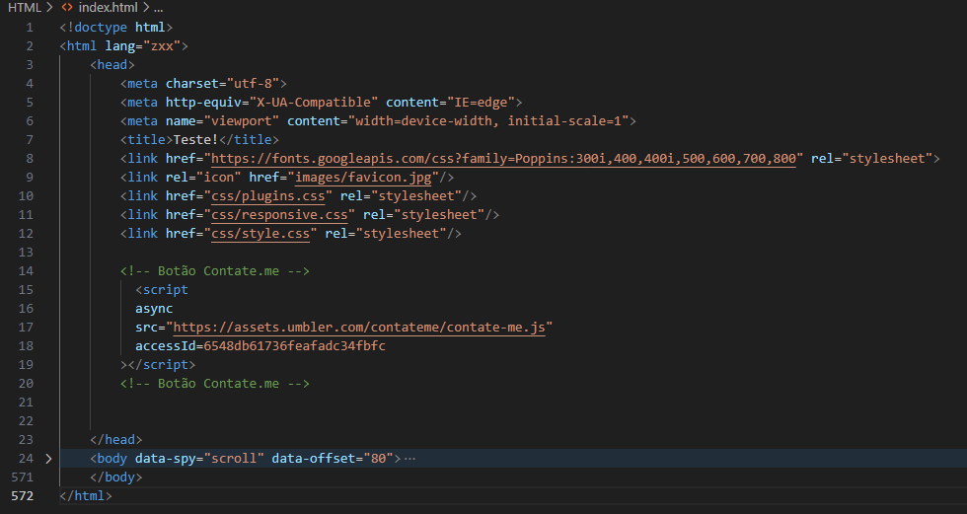967x514 pixels.
Task: Click the async attribute on line 16
Action: [154, 309]
